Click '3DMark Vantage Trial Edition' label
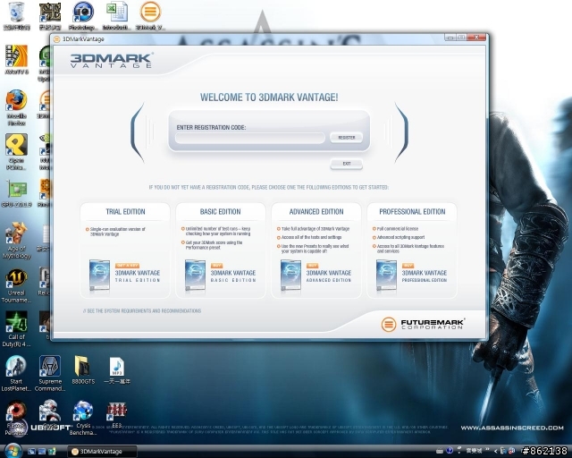This screenshot has width=572, height=458. click(x=138, y=276)
